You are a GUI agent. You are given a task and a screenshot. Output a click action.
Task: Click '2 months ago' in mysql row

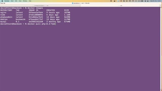pyautogui.click(x=53, y=21)
